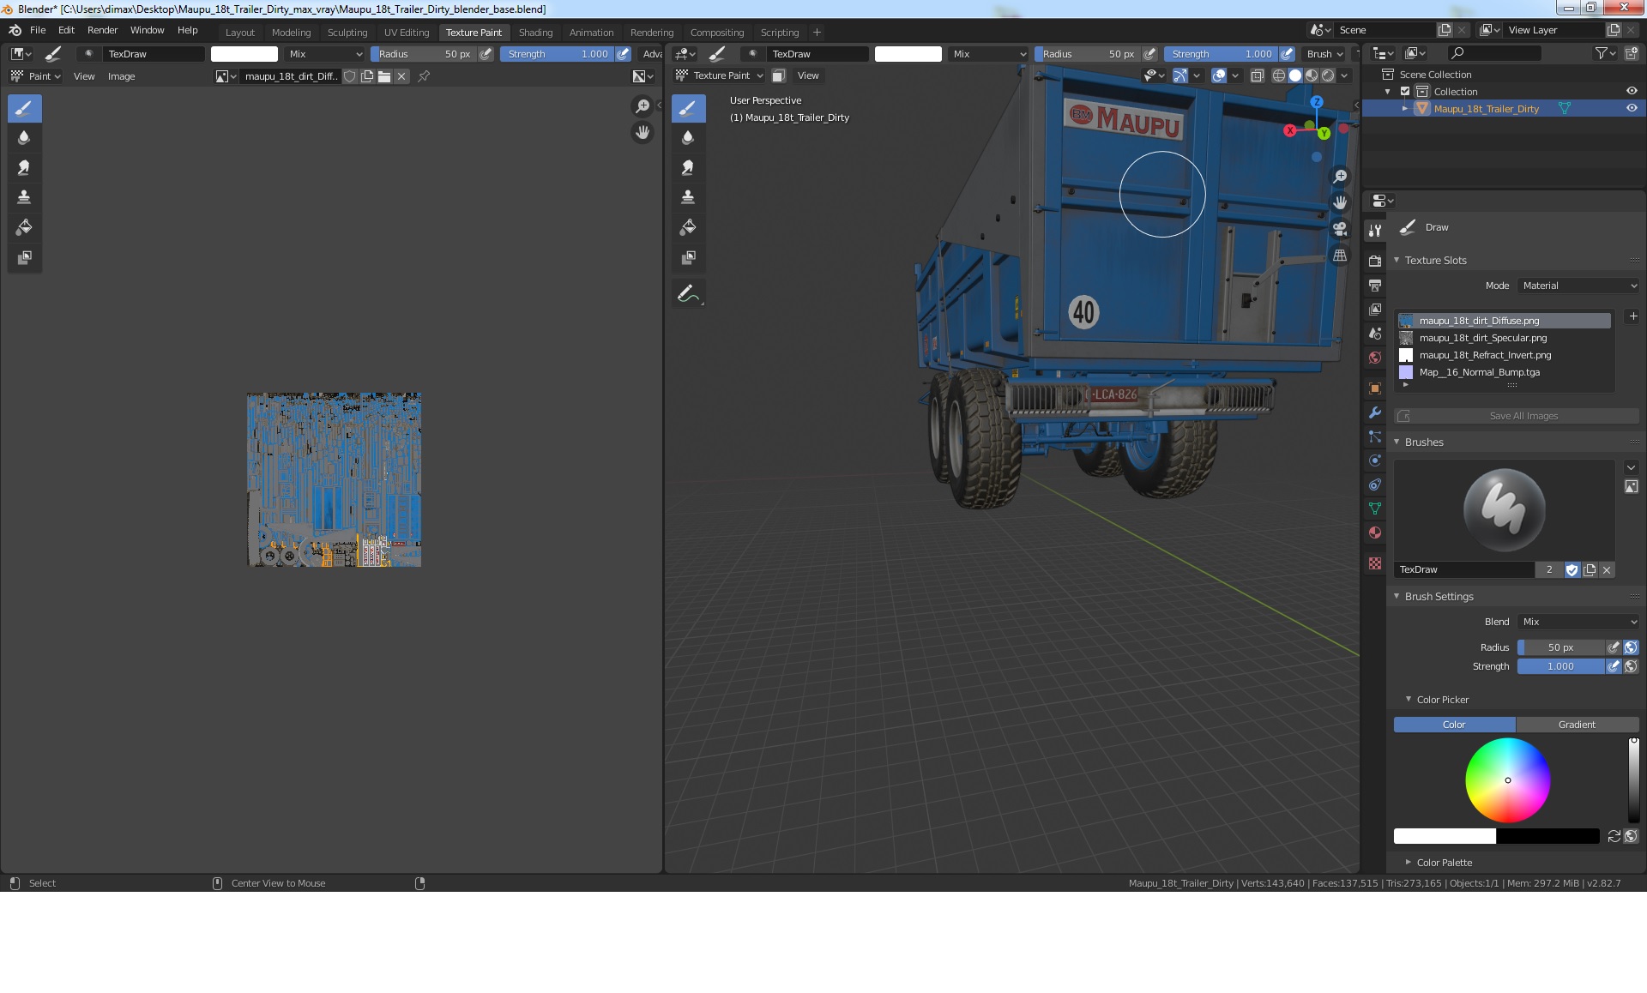
Task: Toggle show overlays in viewport header
Action: 1218,75
